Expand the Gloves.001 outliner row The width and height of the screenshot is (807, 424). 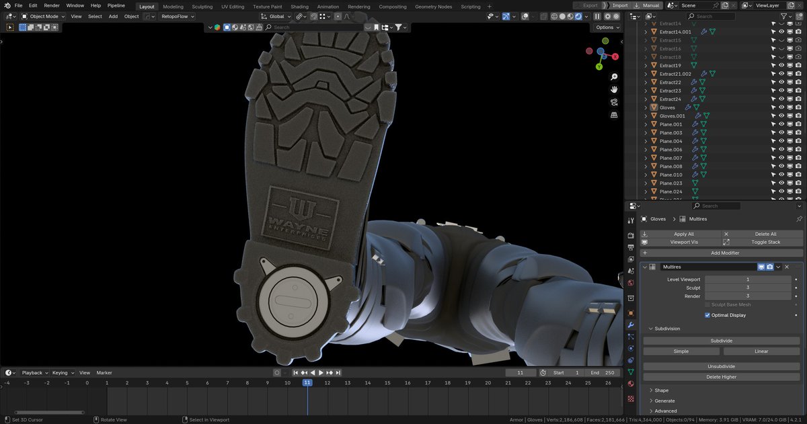coord(646,116)
